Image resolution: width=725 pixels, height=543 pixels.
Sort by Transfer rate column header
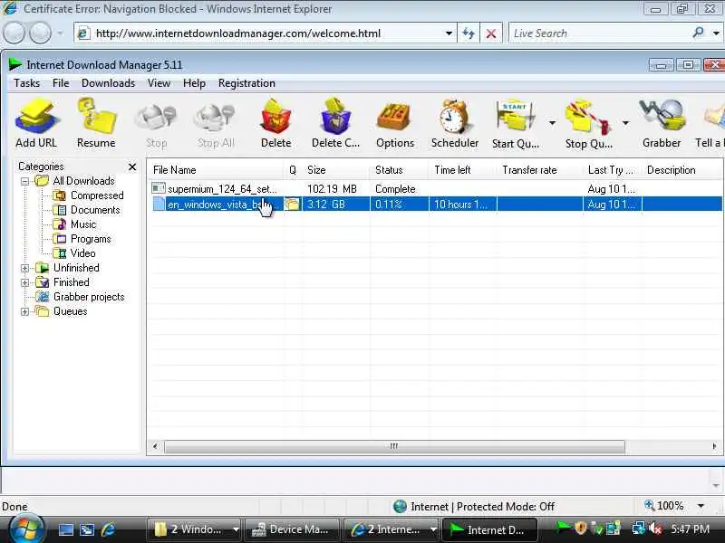(539, 170)
